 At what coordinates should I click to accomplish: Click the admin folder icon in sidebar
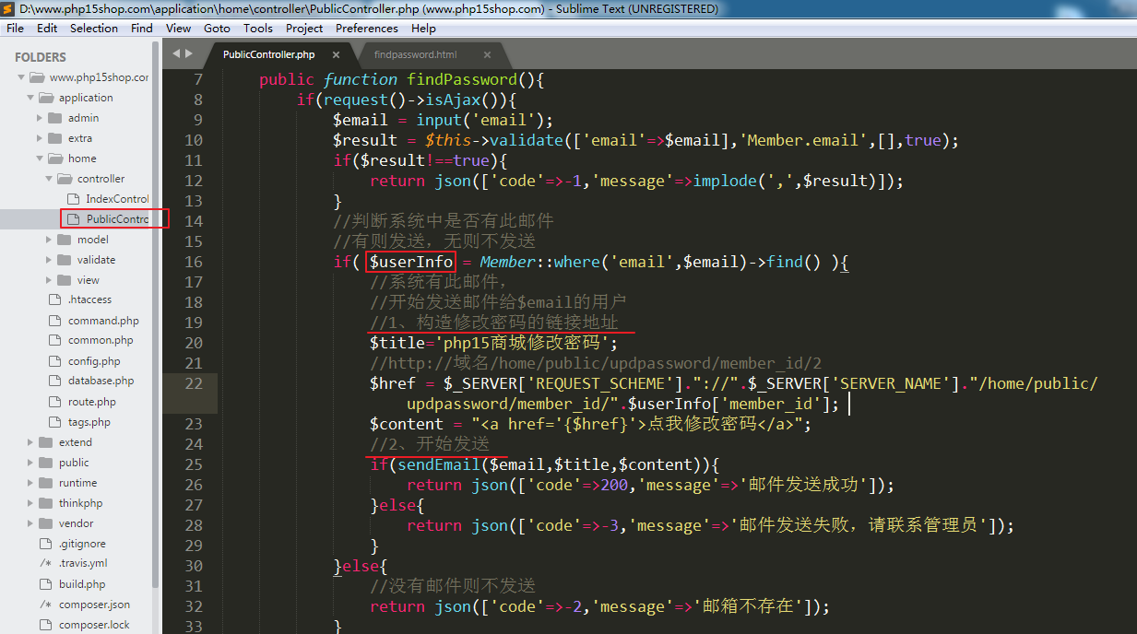55,118
